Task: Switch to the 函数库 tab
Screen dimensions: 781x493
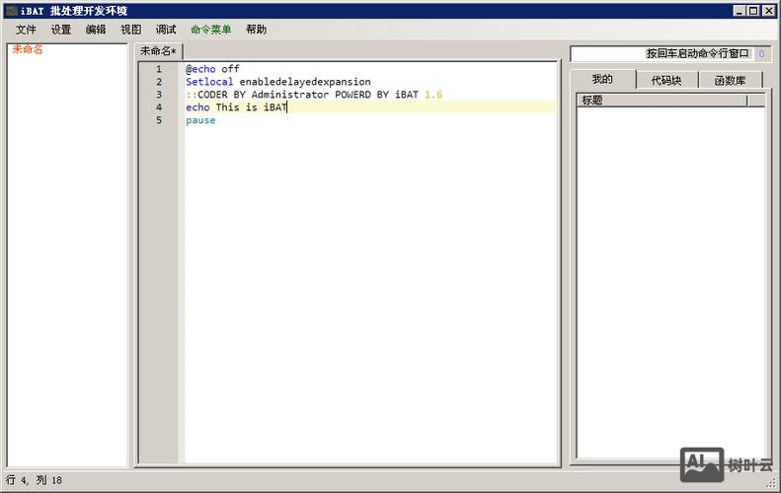Action: [730, 81]
